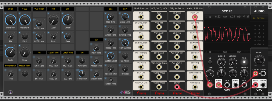Click the MG Triangle jack
Screen dimensions: 272x101
coord(141,57)
